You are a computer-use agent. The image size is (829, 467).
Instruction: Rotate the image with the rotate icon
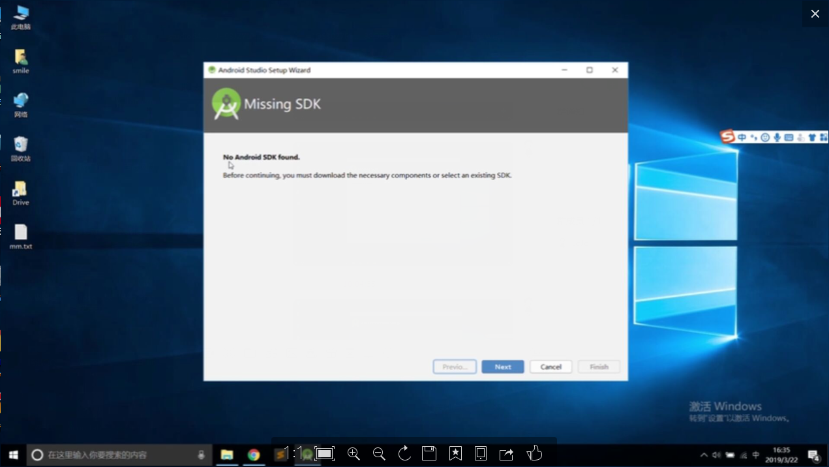click(404, 453)
